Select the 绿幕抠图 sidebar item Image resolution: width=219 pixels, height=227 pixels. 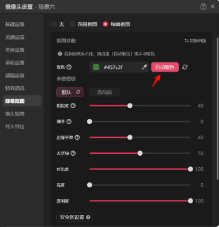(22, 101)
